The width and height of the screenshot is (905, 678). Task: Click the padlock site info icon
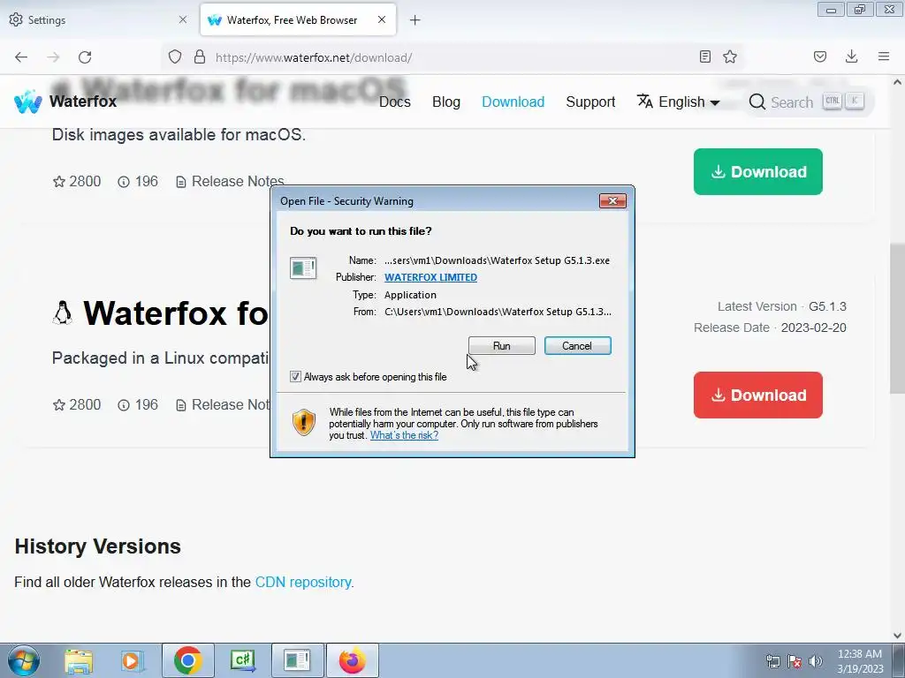pyautogui.click(x=200, y=56)
